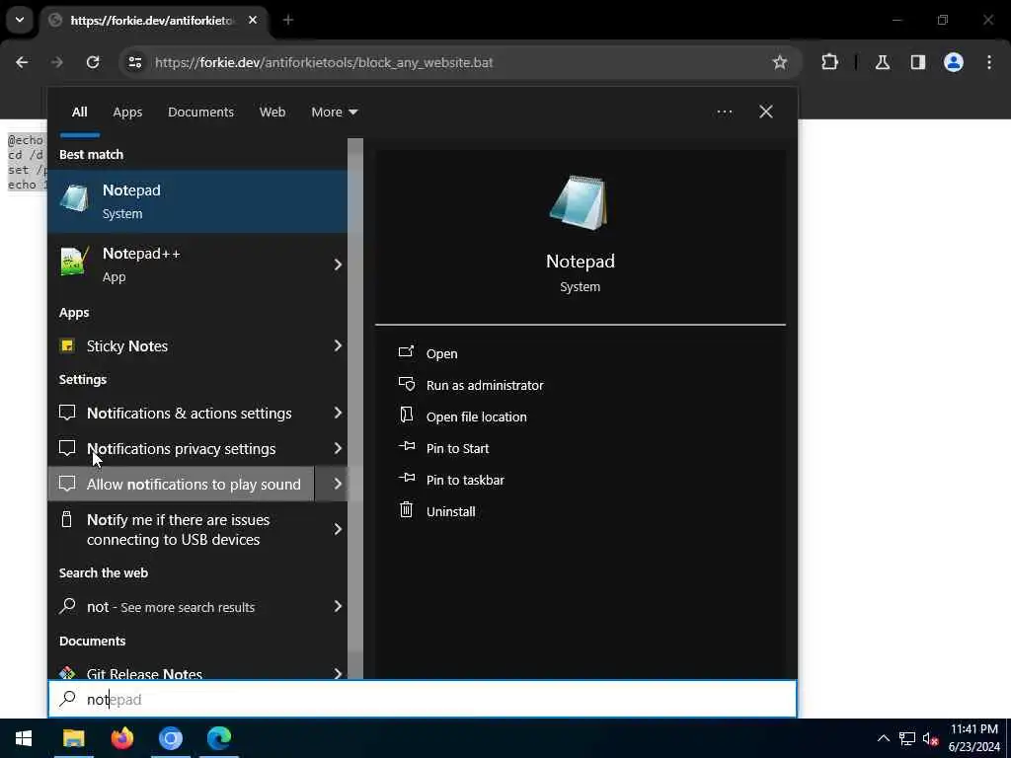The width and height of the screenshot is (1011, 758).
Task: Open Notepad from the Best match result
Action: click(x=197, y=201)
